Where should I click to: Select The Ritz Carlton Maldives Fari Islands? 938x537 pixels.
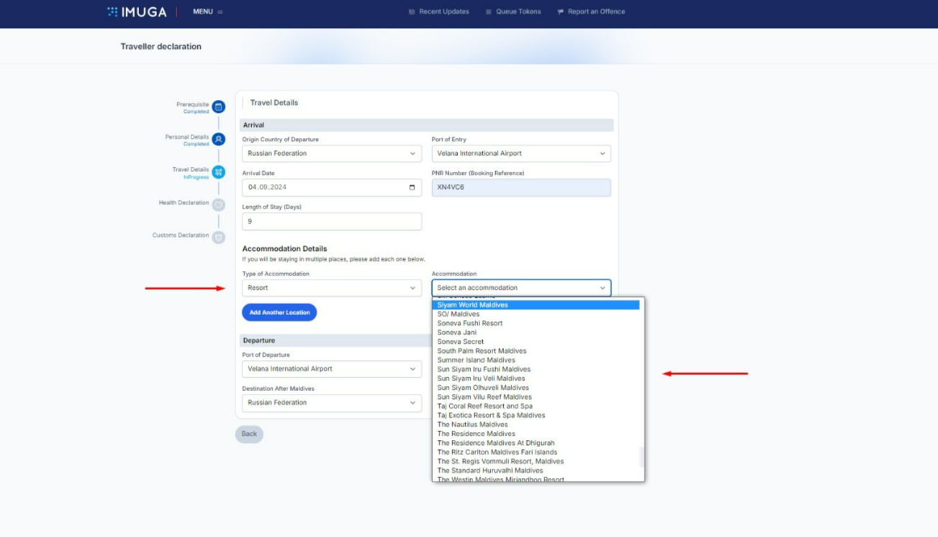(536, 452)
